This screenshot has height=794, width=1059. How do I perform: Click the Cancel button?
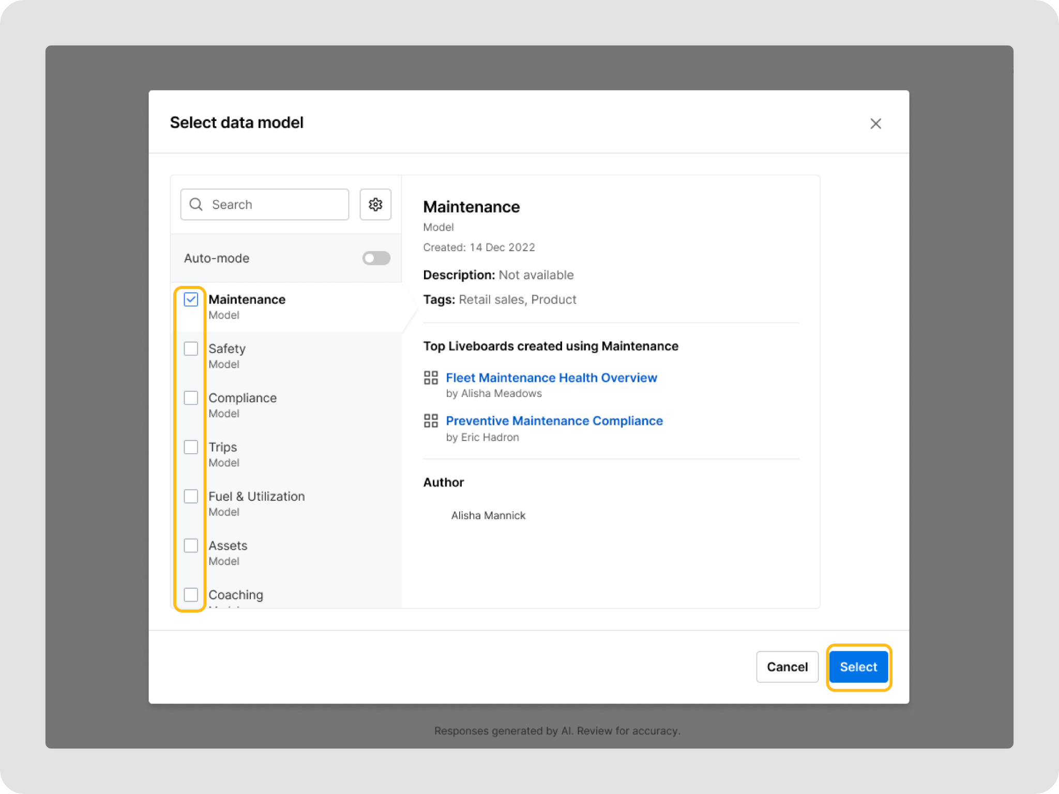click(x=786, y=667)
